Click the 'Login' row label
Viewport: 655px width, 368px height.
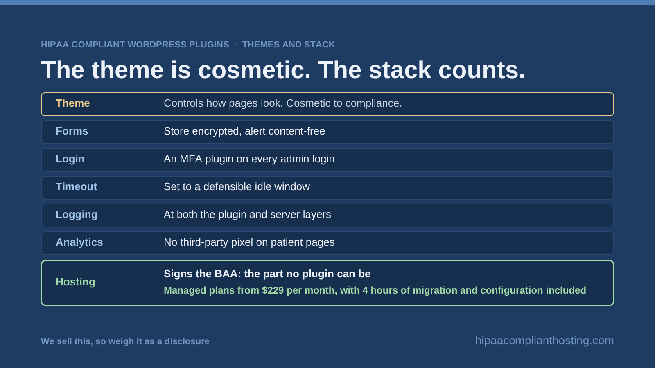(x=70, y=159)
